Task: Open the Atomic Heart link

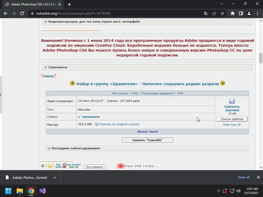Action: click(147, 132)
